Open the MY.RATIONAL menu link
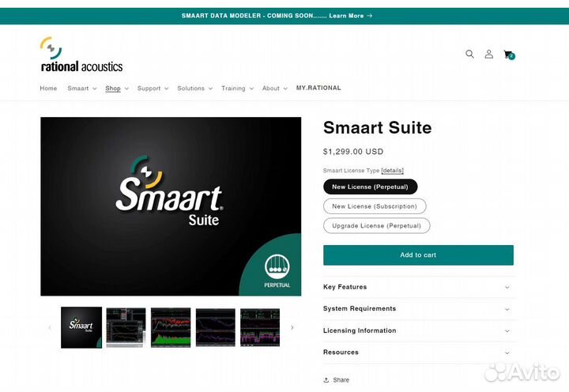 coord(318,88)
